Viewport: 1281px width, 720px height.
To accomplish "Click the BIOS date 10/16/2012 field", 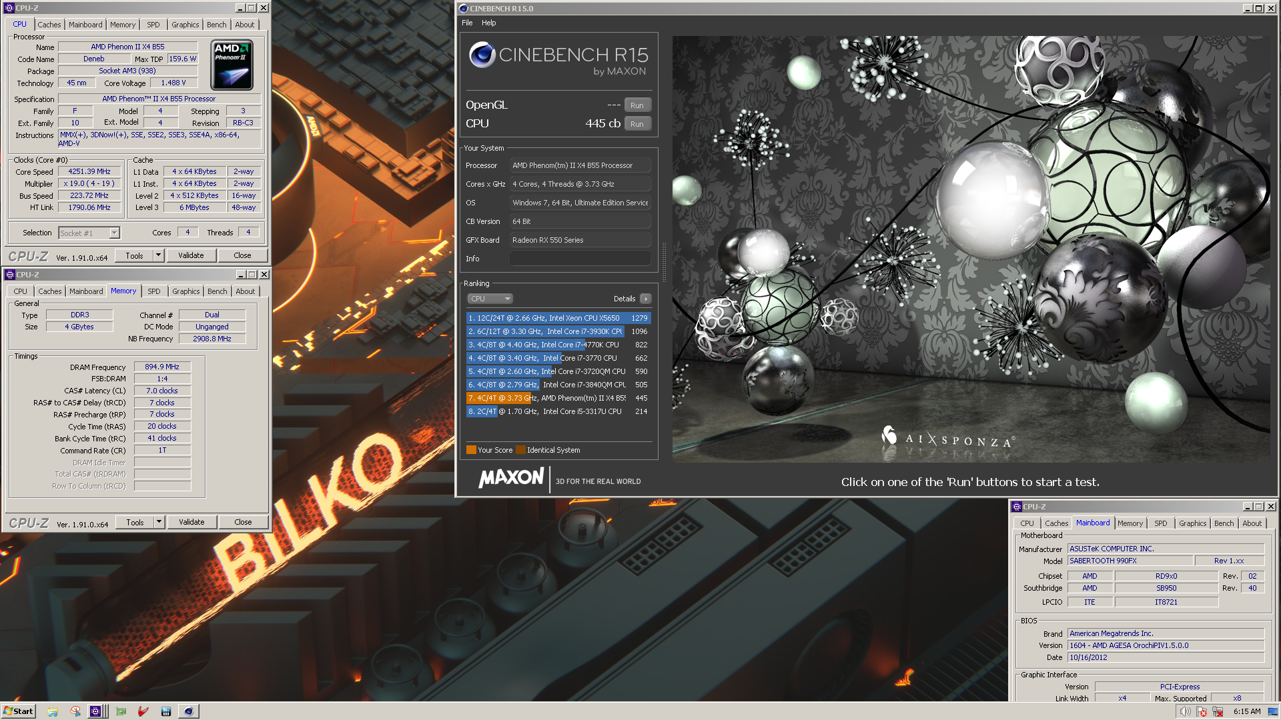I will (x=1166, y=657).
